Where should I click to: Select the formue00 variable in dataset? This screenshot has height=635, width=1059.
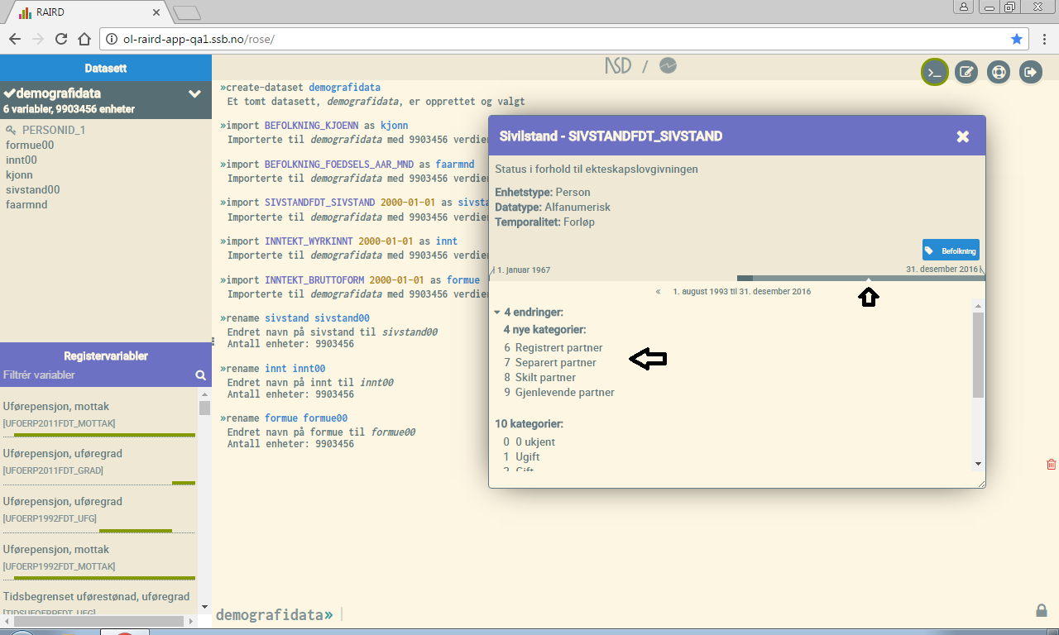(30, 145)
